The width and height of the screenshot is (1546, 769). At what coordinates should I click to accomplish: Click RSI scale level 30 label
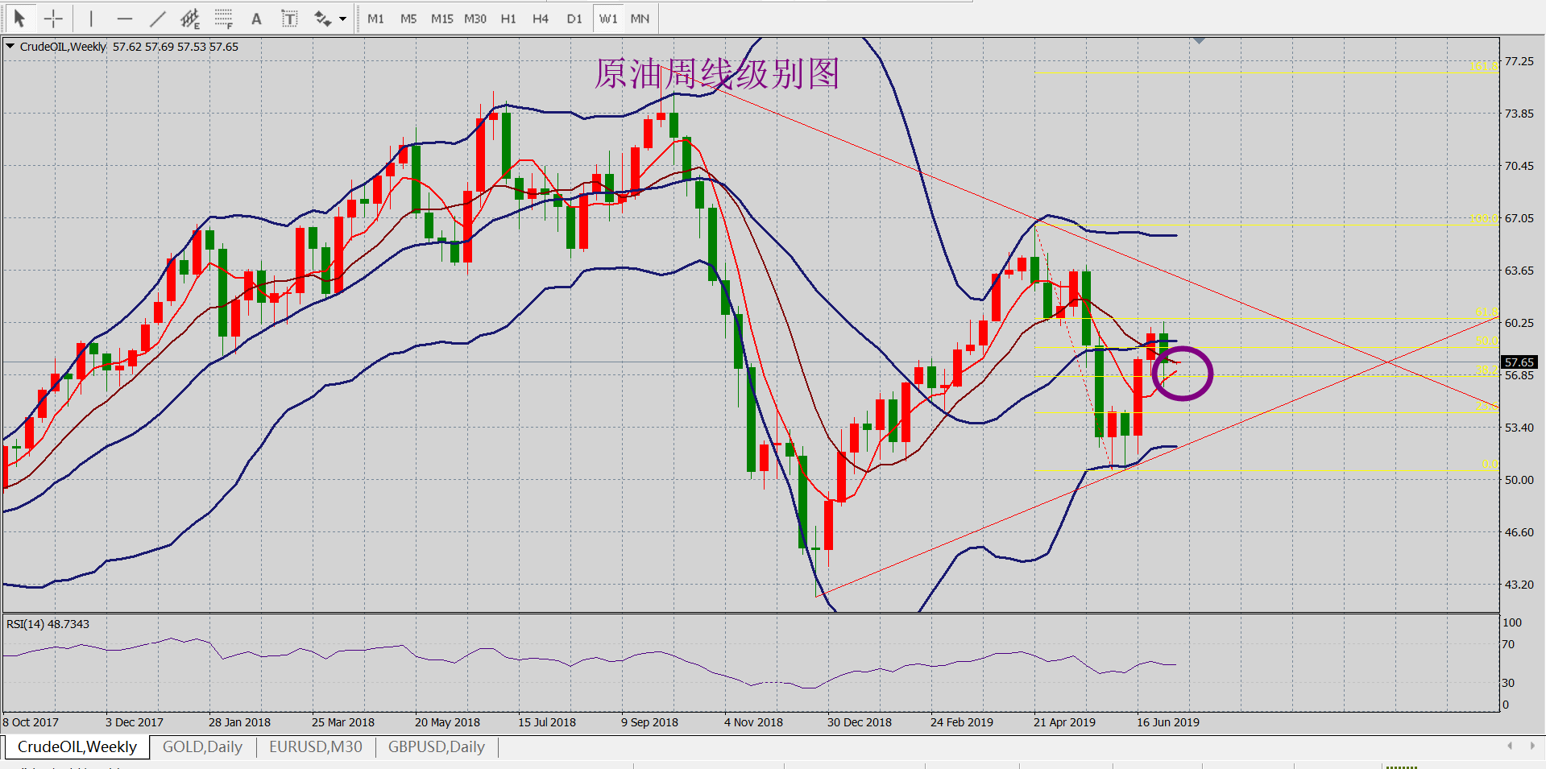click(1508, 683)
